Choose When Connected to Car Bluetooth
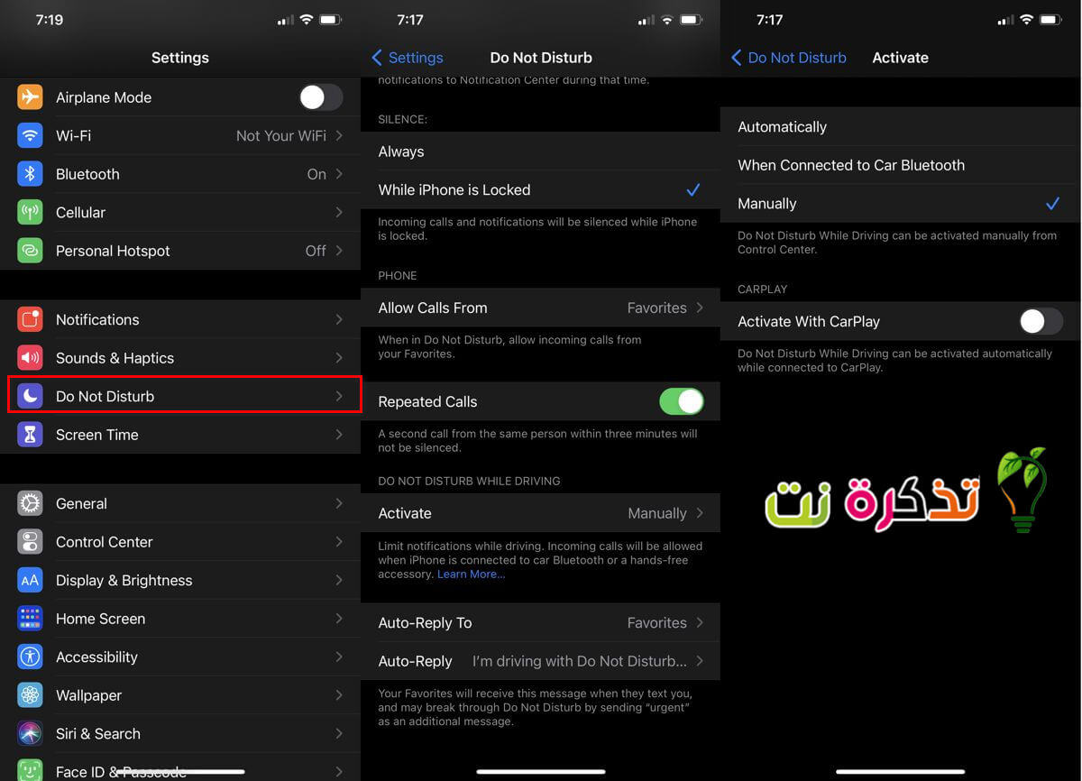The image size is (1082, 781). click(x=901, y=165)
